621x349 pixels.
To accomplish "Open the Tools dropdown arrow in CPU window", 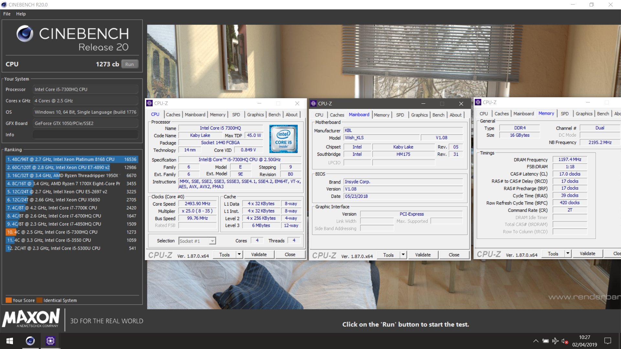I will [239, 254].
